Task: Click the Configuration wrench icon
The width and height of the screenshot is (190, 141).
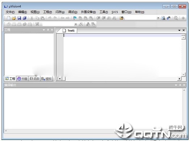Action: [169, 18]
